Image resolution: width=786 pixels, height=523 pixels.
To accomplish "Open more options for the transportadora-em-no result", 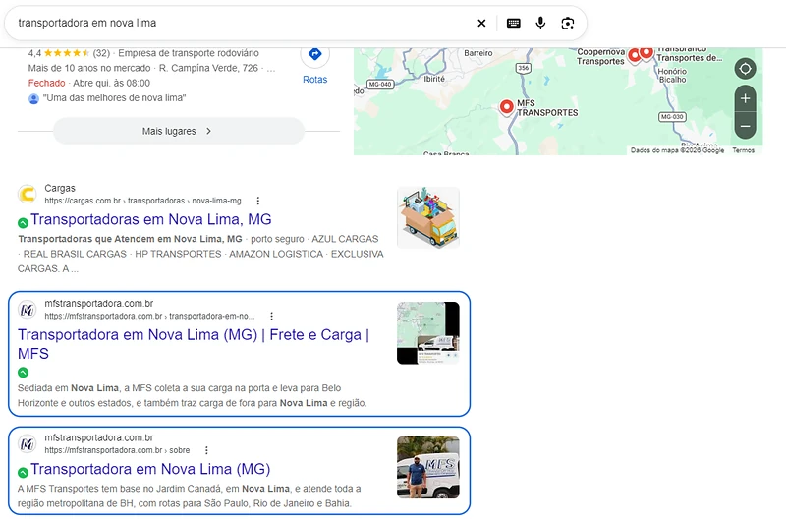I will coord(272,316).
